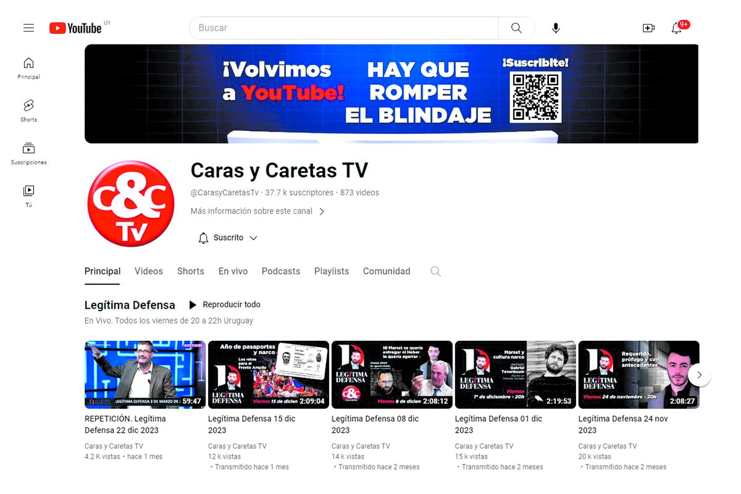Open Suscripciones in the sidebar
741x494 pixels.
(x=28, y=154)
